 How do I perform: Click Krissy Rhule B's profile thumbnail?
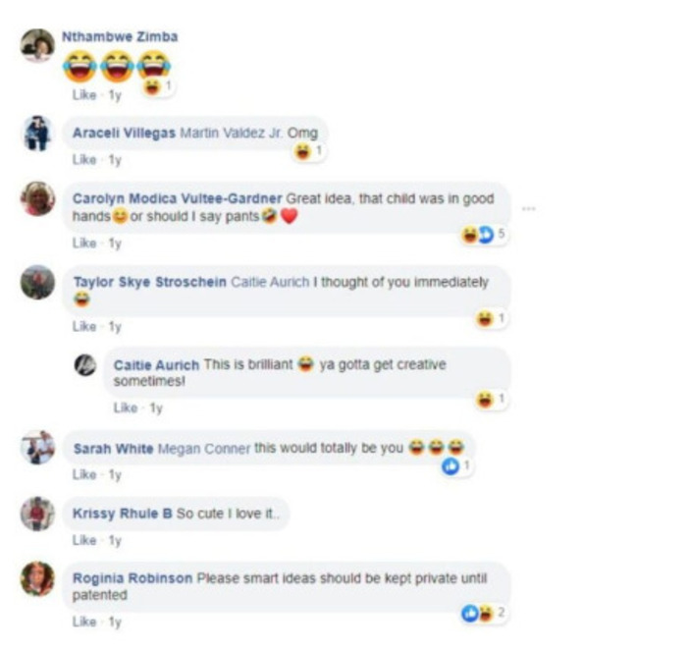tap(38, 514)
